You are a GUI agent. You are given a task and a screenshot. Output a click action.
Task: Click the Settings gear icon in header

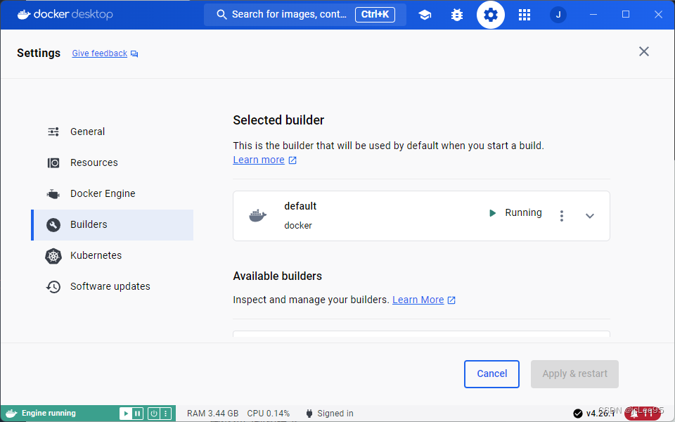[x=490, y=15]
